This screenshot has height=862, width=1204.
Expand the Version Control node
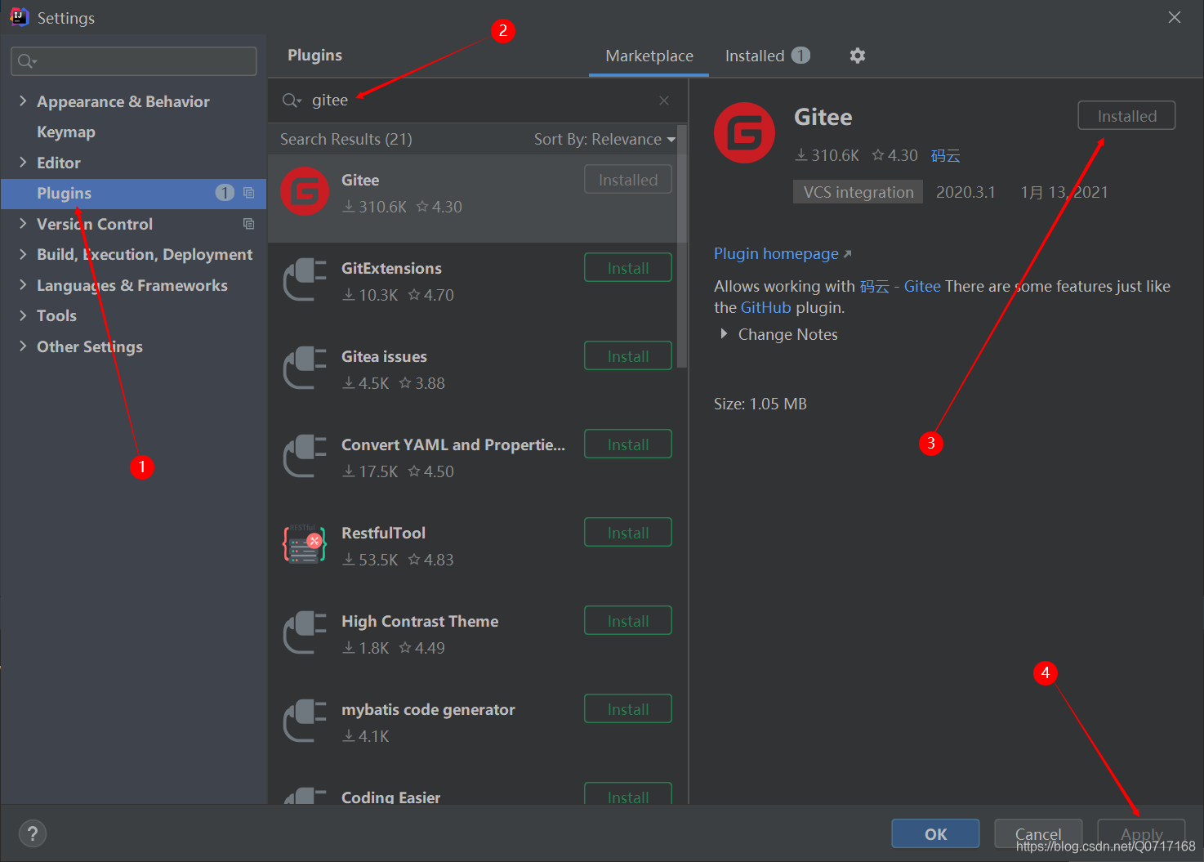[23, 223]
